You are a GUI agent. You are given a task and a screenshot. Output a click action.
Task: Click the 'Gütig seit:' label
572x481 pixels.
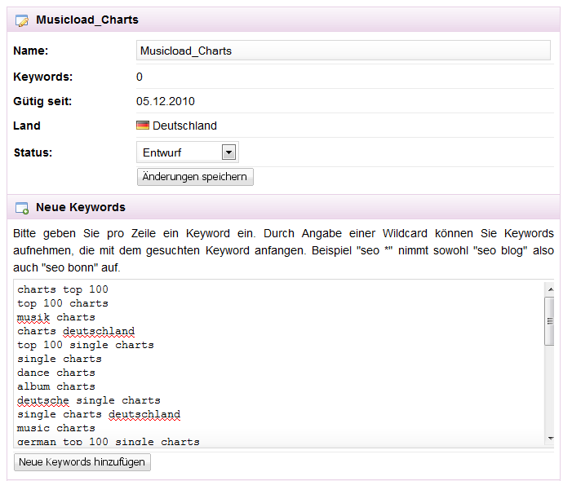click(x=42, y=101)
